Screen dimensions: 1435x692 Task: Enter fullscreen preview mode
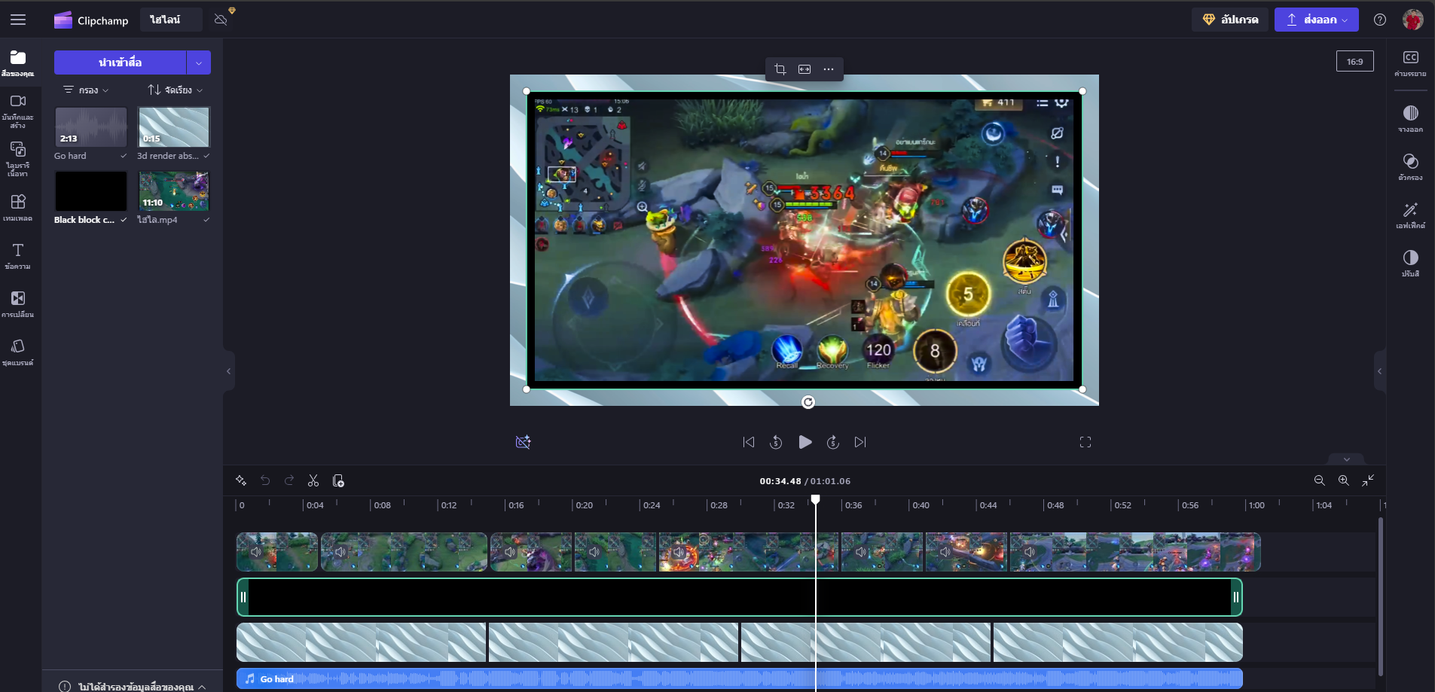[1085, 442]
